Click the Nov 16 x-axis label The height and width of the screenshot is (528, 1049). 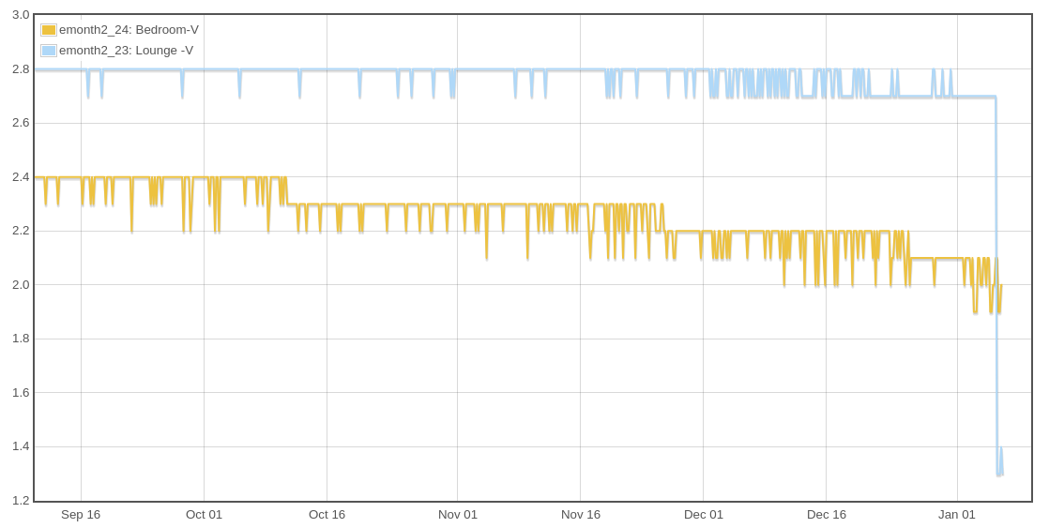pyautogui.click(x=581, y=514)
